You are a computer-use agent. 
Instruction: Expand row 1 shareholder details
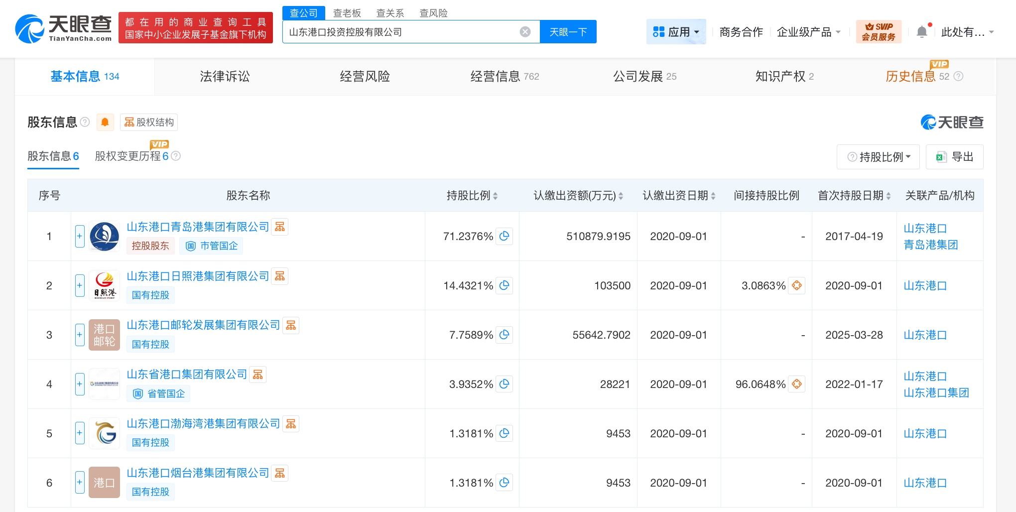[x=80, y=236]
